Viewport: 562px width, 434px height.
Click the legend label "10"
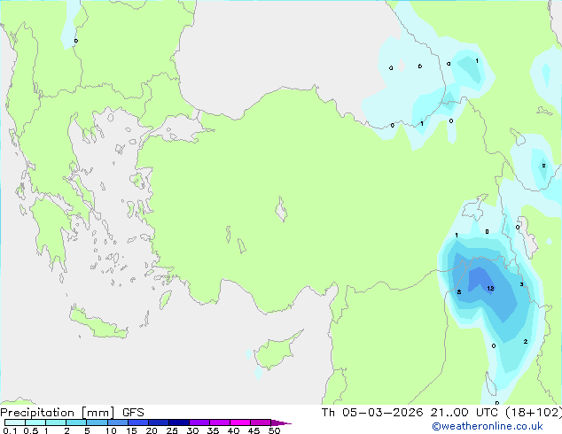111,430
